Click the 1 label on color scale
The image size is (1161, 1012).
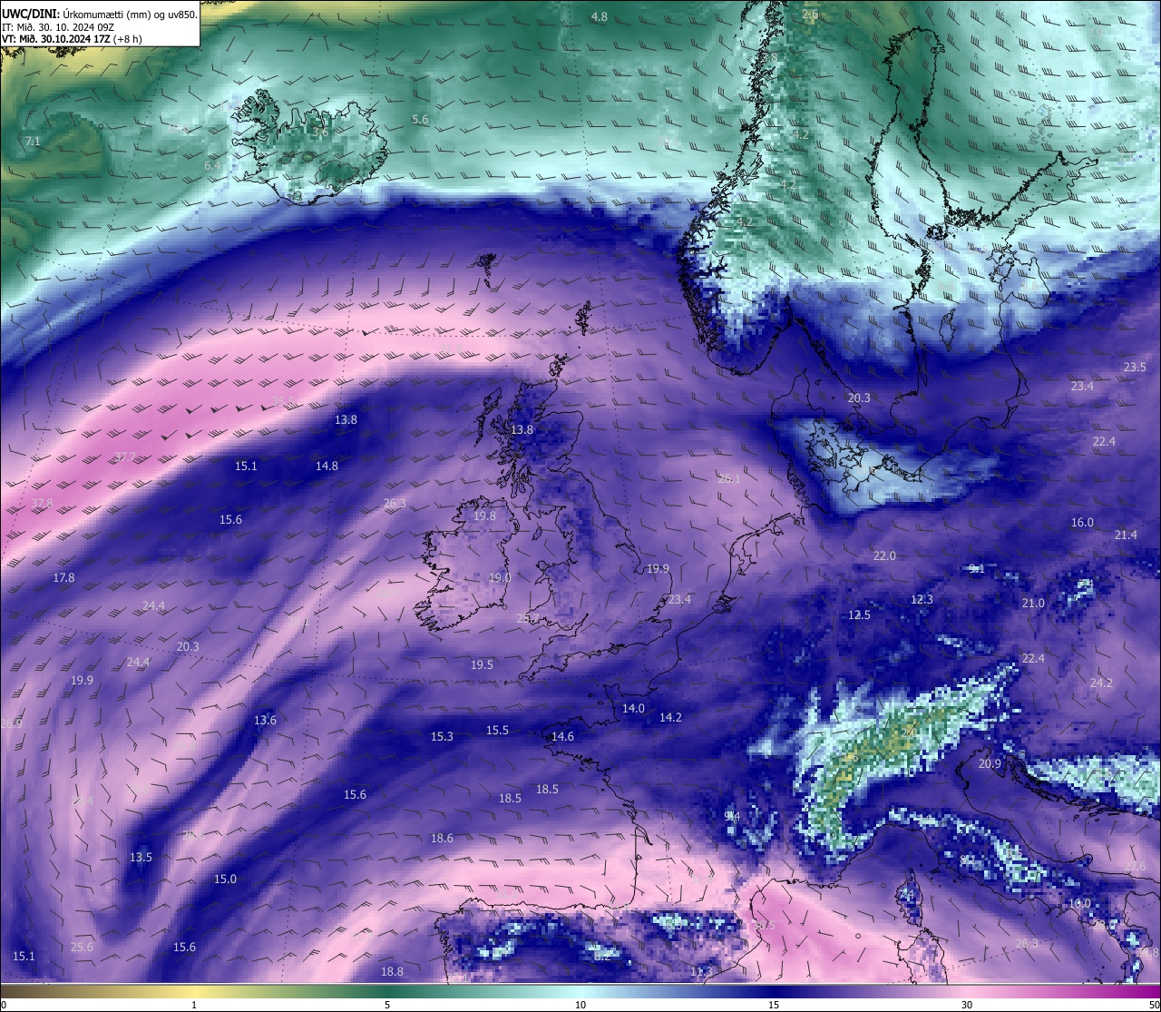pos(194,1005)
